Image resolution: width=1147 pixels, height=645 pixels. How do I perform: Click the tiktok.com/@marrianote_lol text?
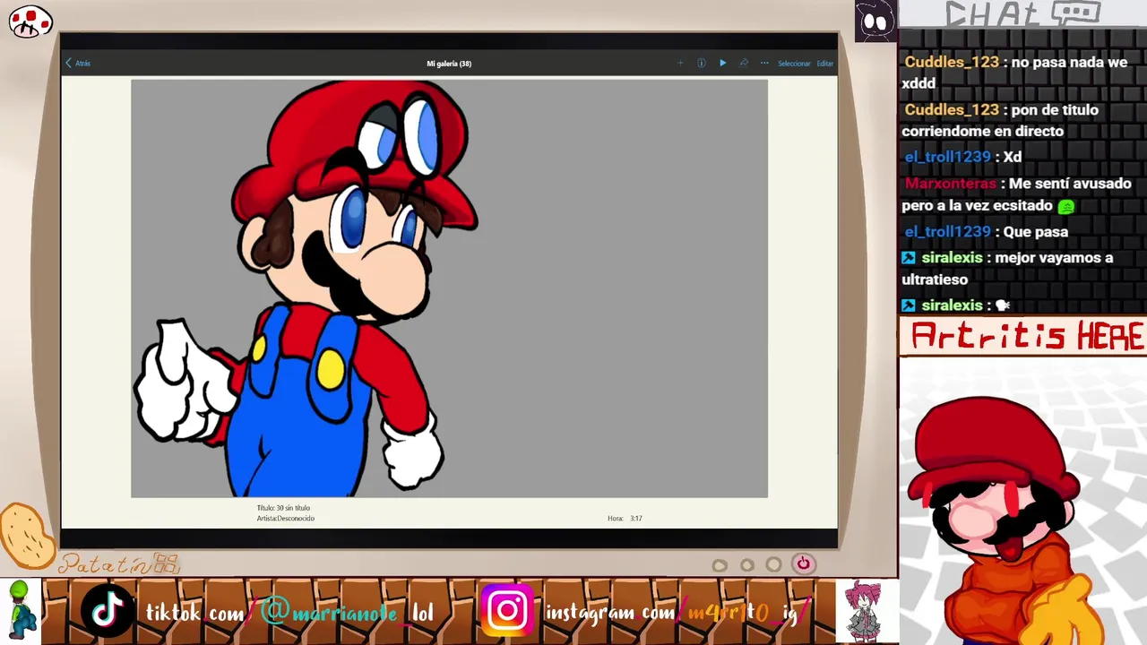pyautogui.click(x=289, y=613)
